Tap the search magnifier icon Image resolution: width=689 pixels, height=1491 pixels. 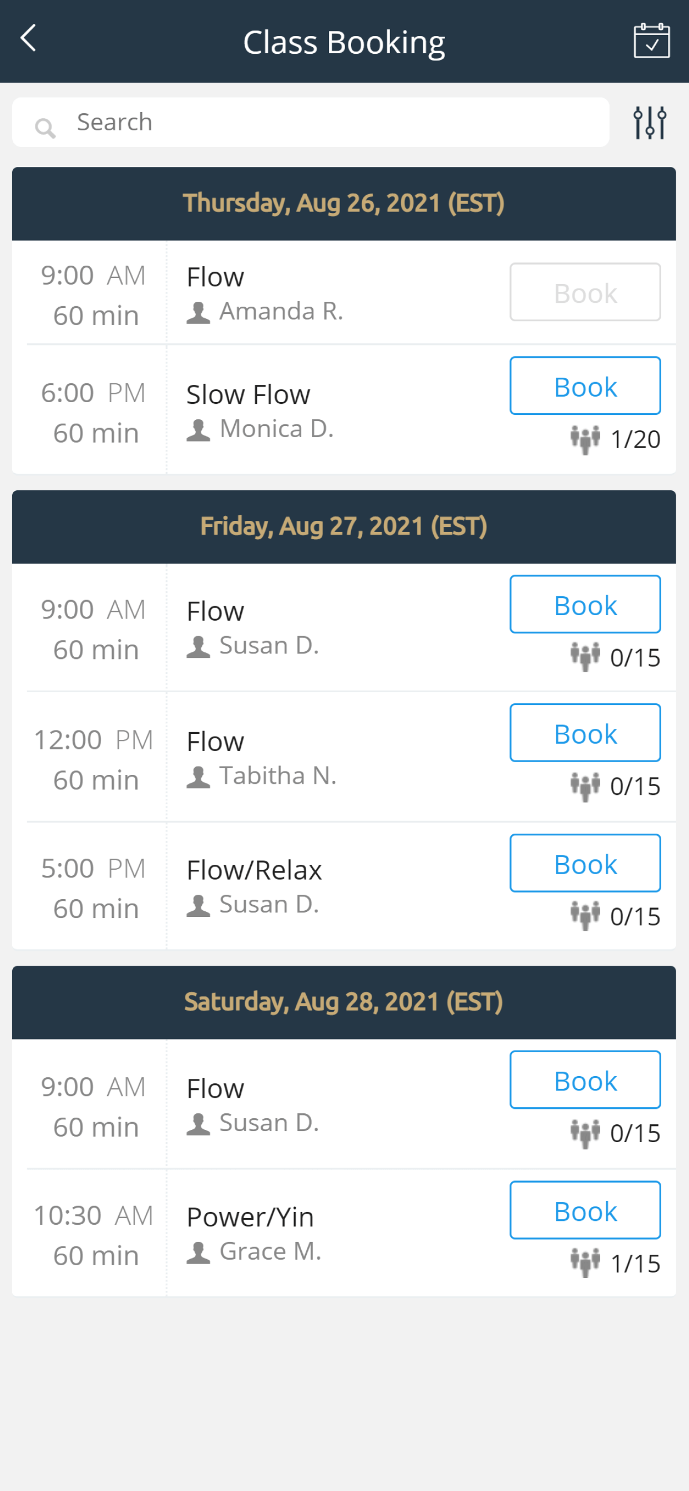(x=45, y=128)
